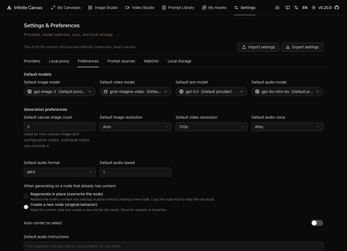347x251 pixels.
Task: Click Settings in the top navigation
Action: pos(245,8)
